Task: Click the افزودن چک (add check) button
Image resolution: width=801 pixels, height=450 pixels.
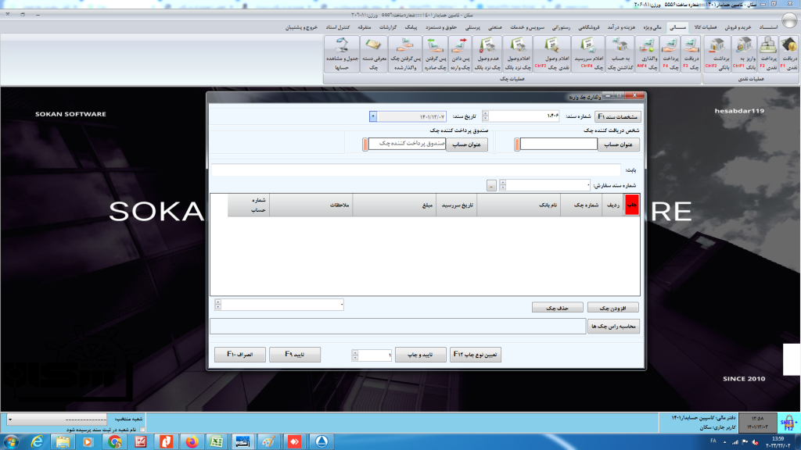Action: click(x=613, y=308)
